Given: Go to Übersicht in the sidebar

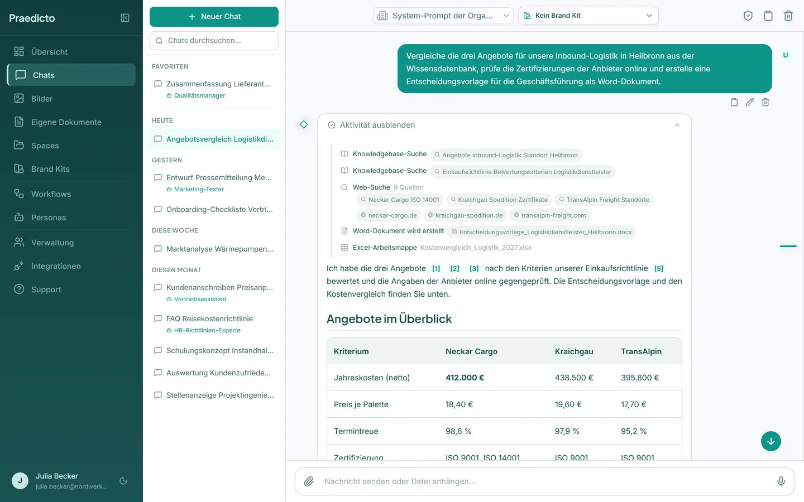Looking at the screenshot, I should [x=71, y=52].
